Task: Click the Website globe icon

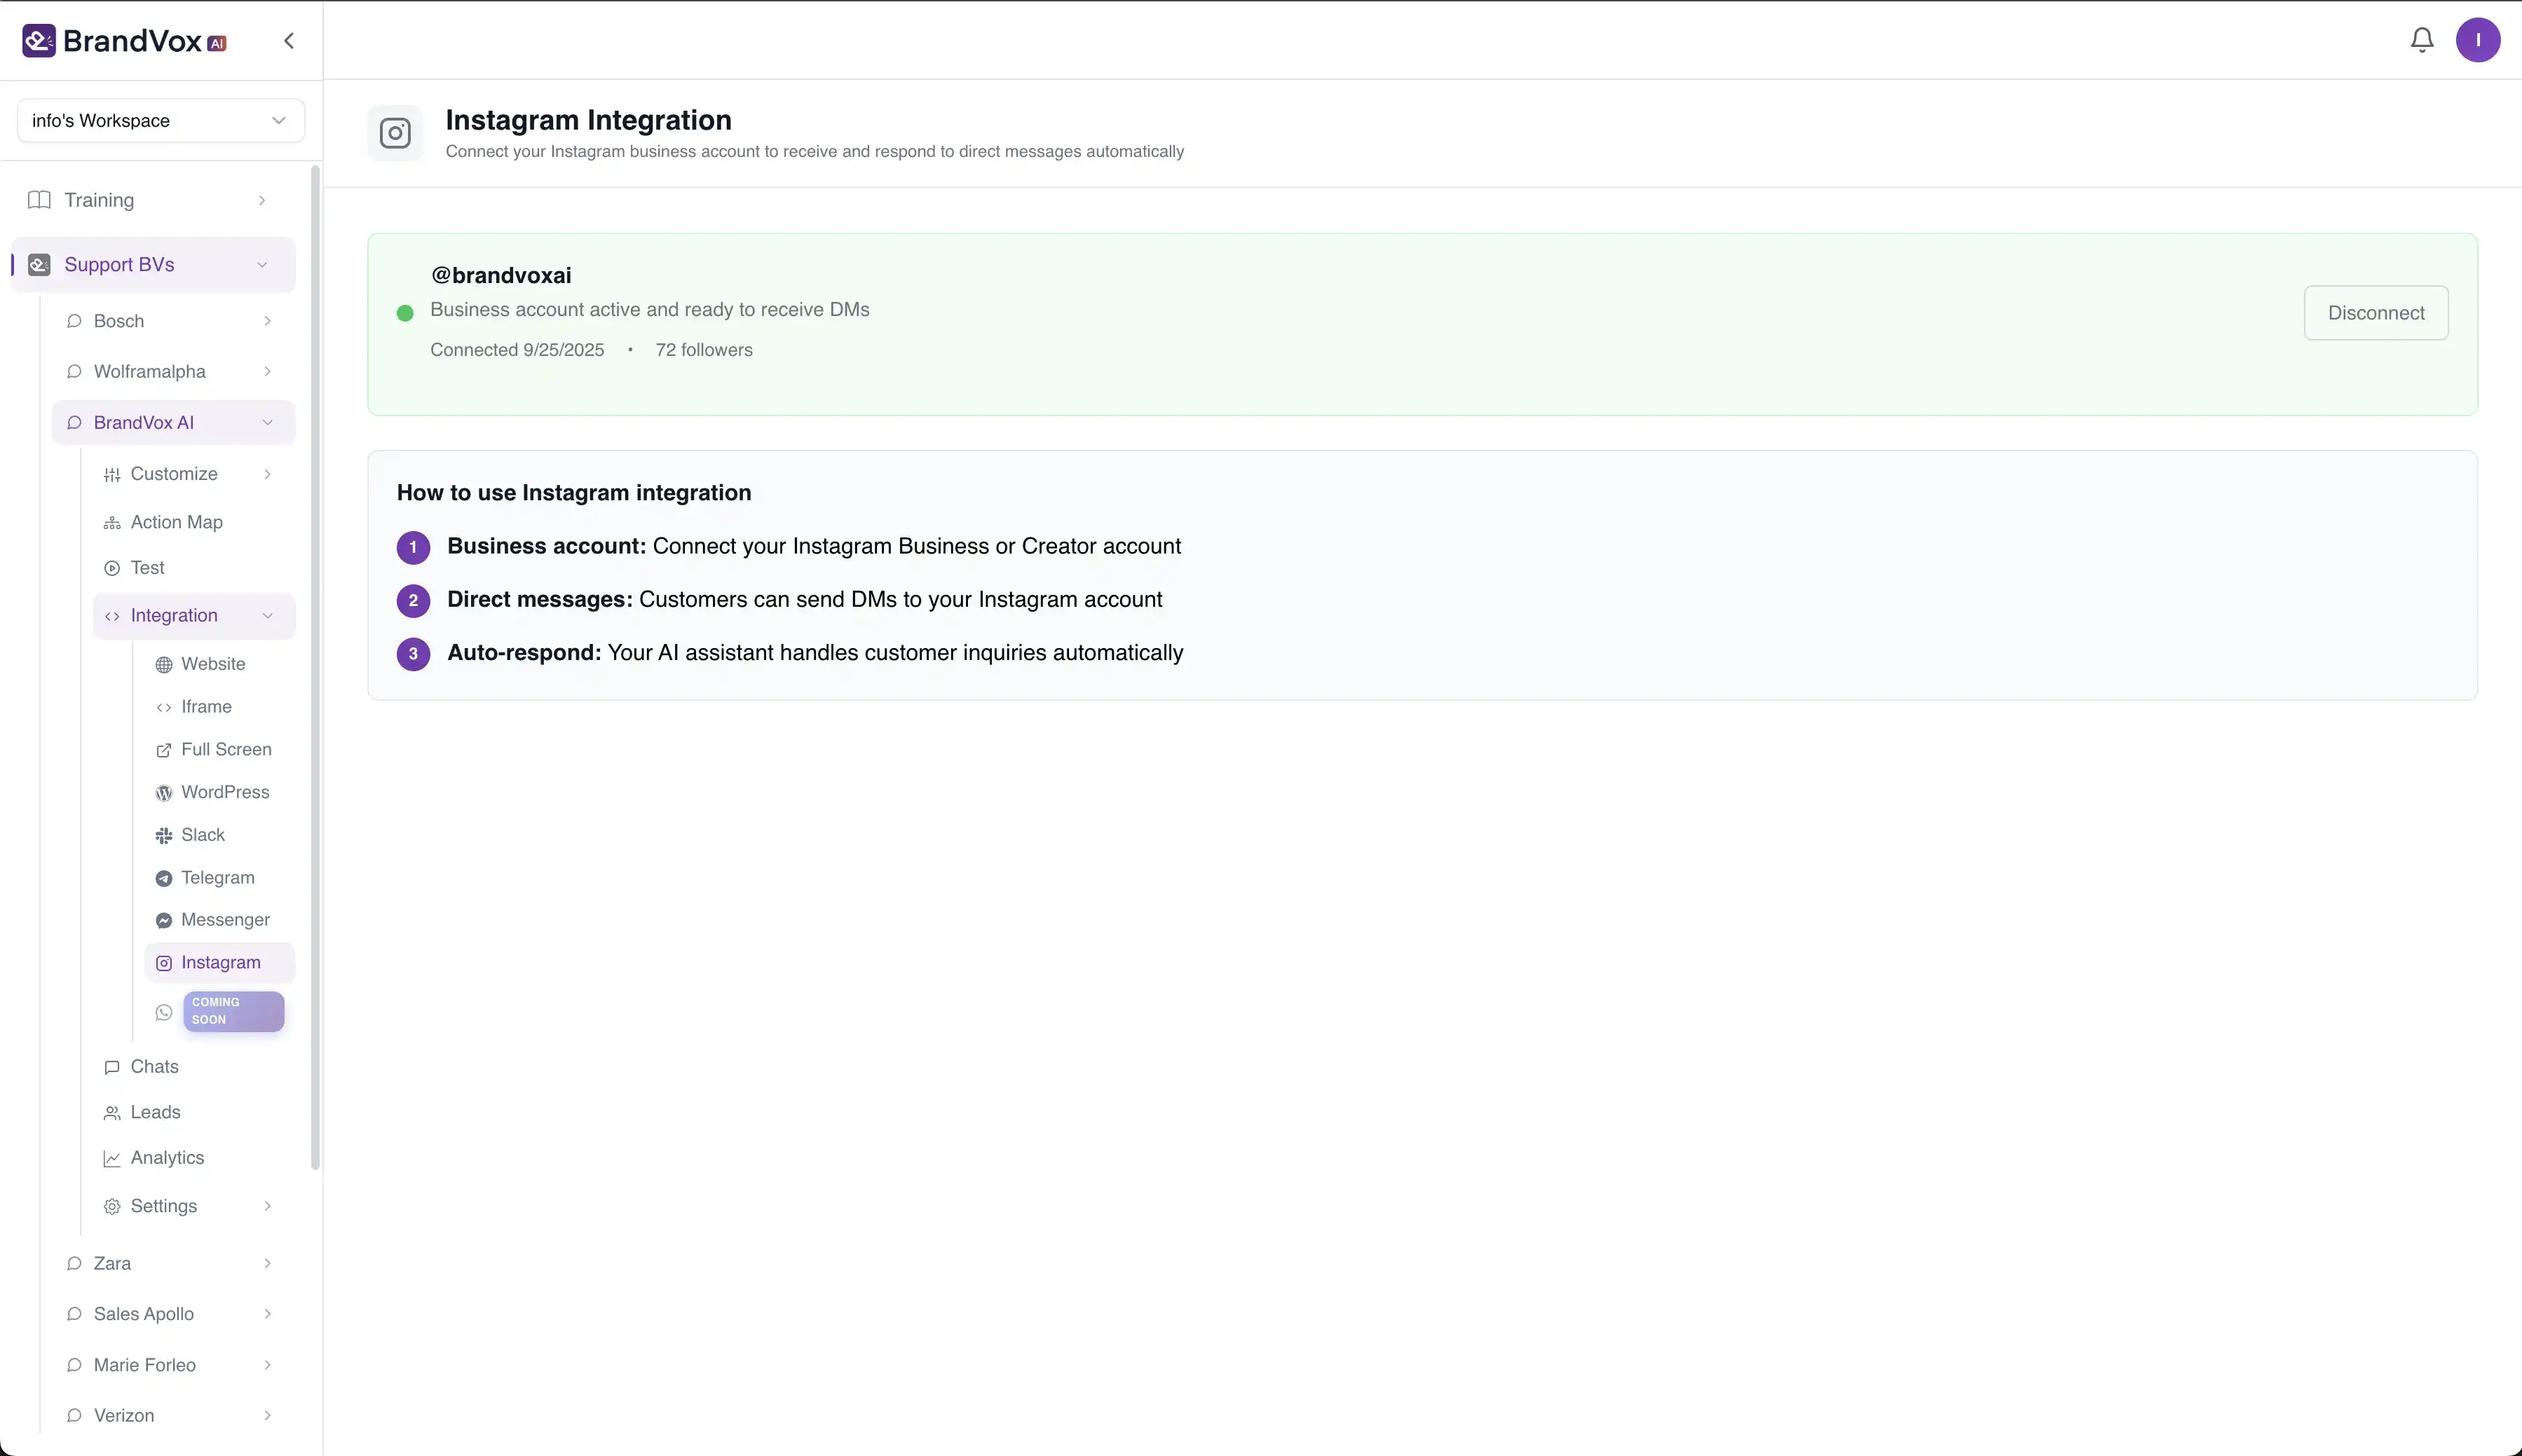Action: (x=164, y=665)
